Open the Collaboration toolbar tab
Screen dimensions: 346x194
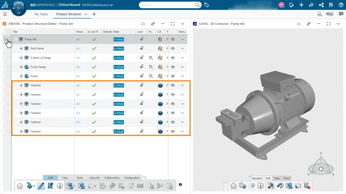click(x=112, y=178)
